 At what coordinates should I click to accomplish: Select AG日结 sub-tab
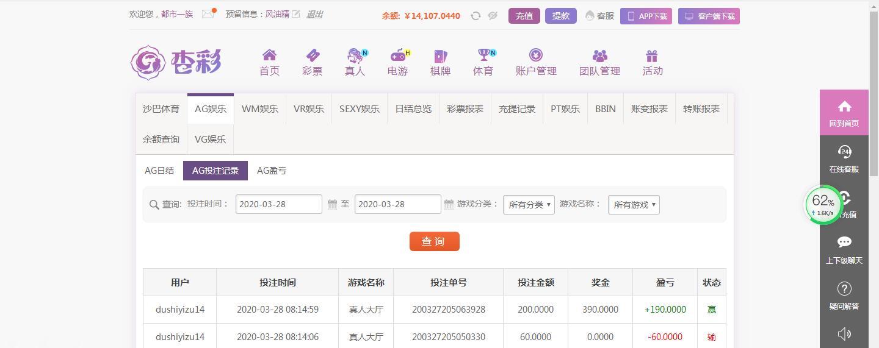click(159, 171)
